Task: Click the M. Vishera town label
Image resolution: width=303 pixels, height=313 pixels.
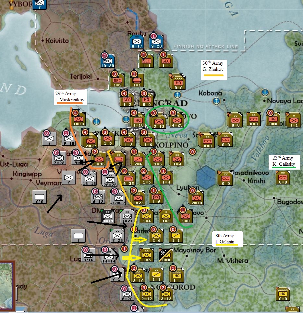Action: (233, 261)
